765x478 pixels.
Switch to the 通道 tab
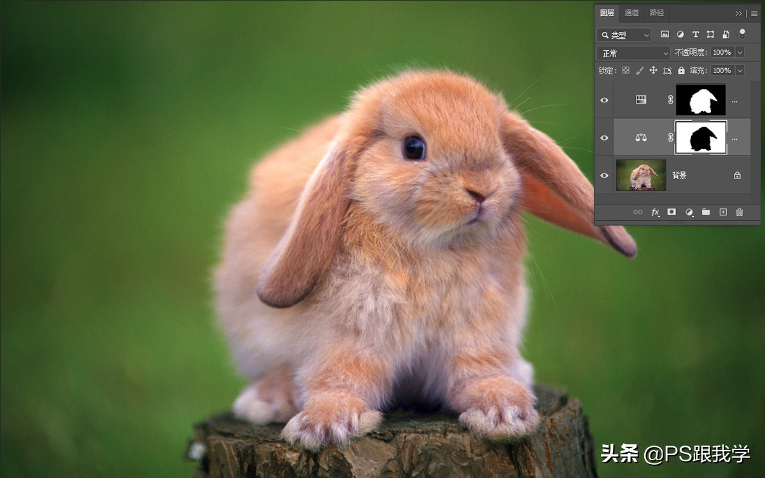(x=631, y=13)
